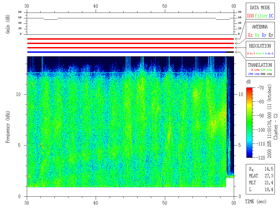Select the 250 kHz translation label

click(254, 74)
